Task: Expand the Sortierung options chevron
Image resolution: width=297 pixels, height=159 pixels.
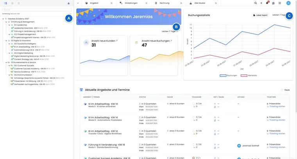Action: coord(70,14)
